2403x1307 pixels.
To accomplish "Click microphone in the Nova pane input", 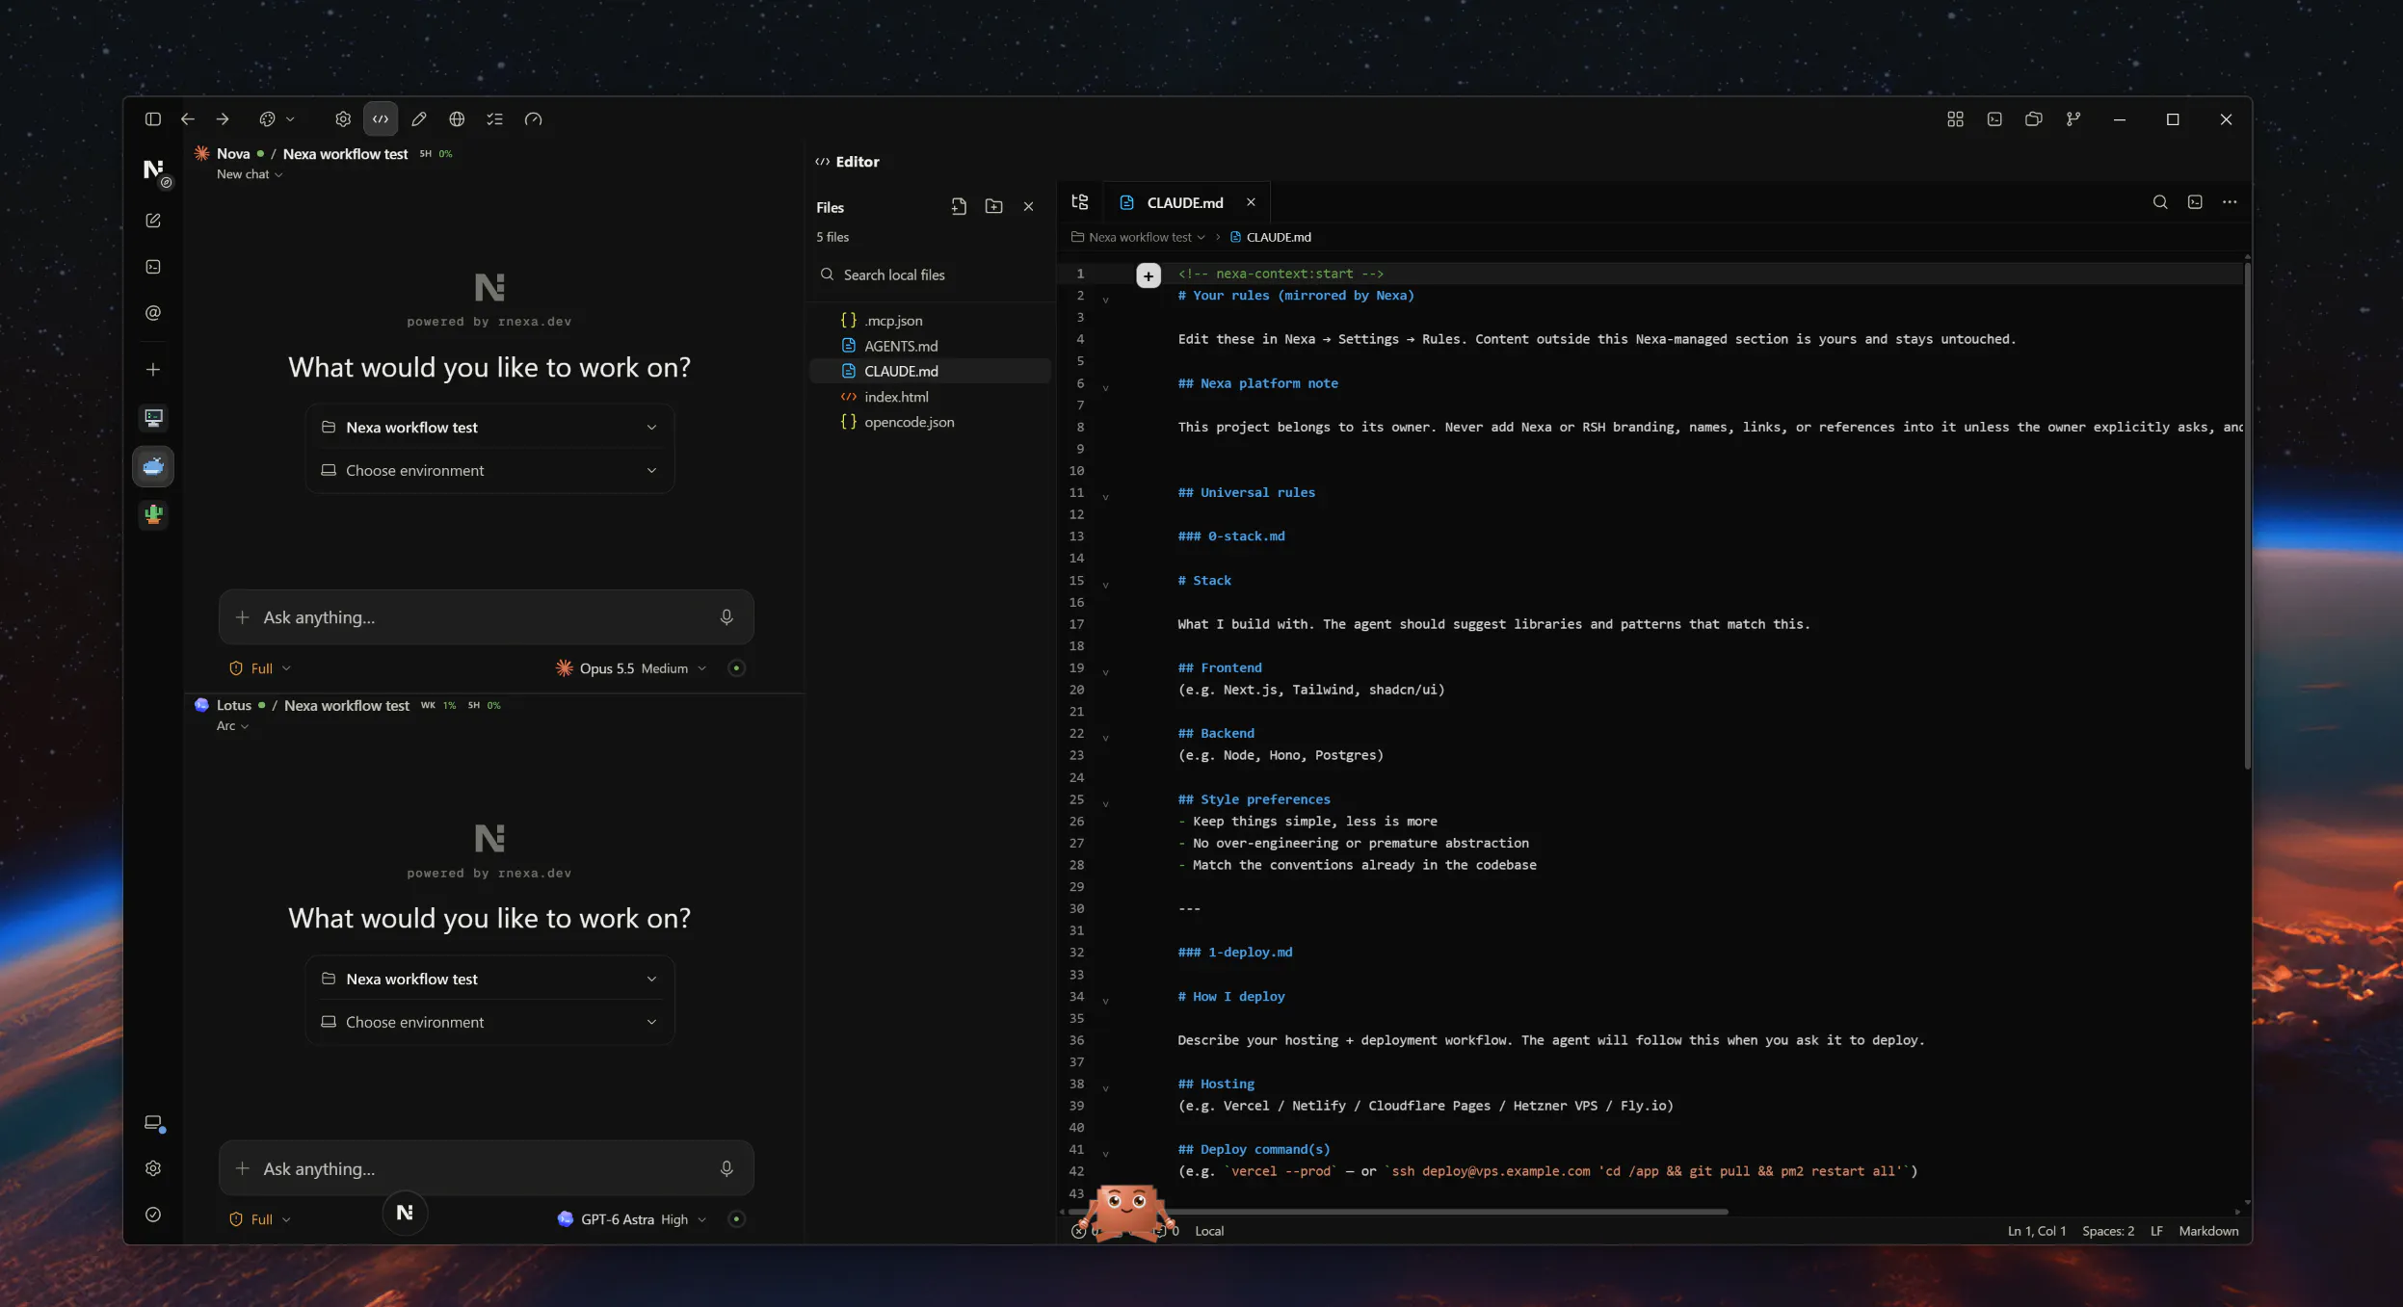I will (726, 618).
